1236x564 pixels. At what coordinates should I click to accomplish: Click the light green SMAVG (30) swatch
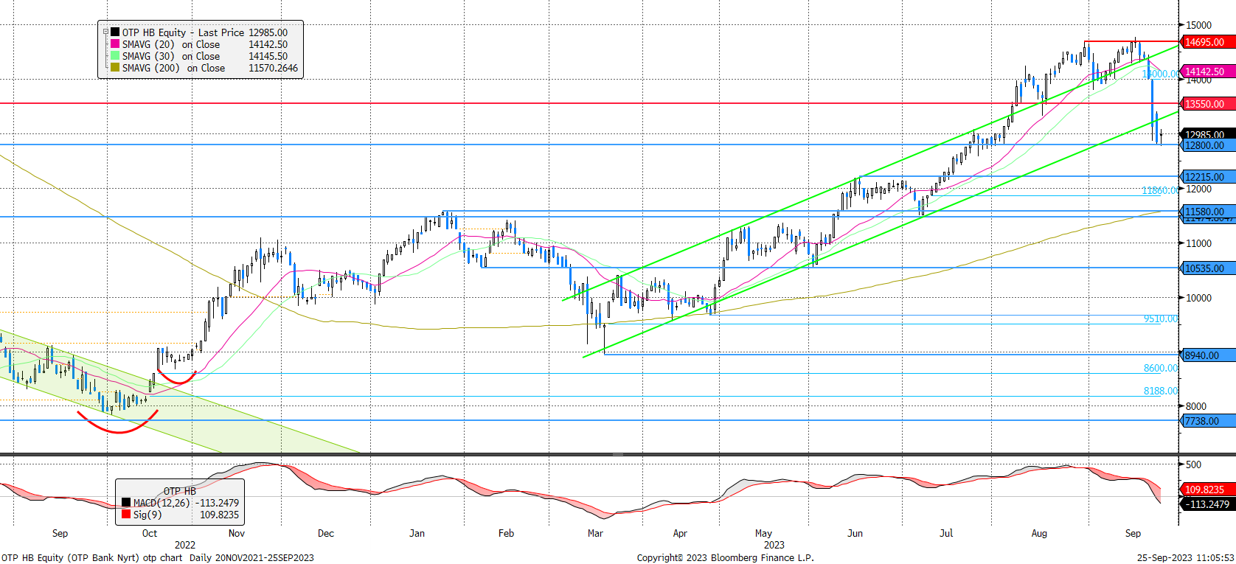pyautogui.click(x=115, y=56)
